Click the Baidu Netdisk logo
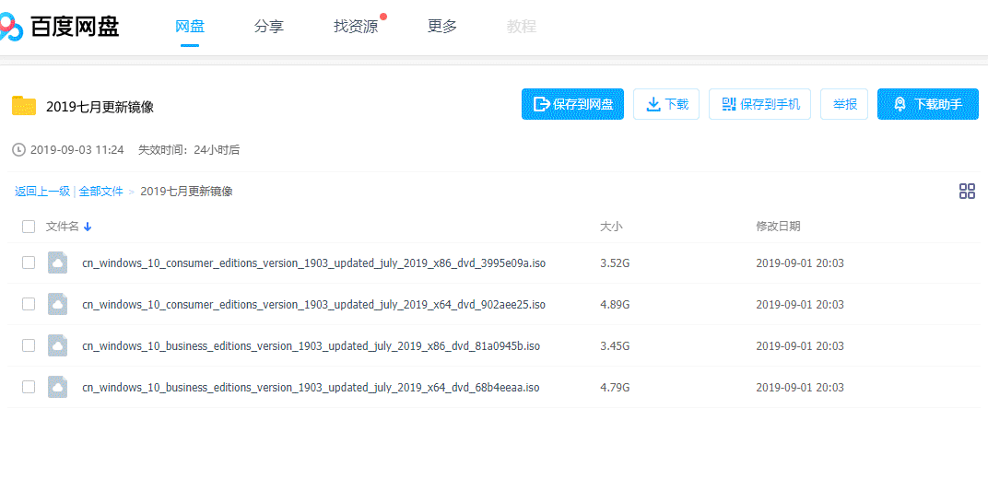Viewport: 988px width, 490px height. tap(59, 27)
